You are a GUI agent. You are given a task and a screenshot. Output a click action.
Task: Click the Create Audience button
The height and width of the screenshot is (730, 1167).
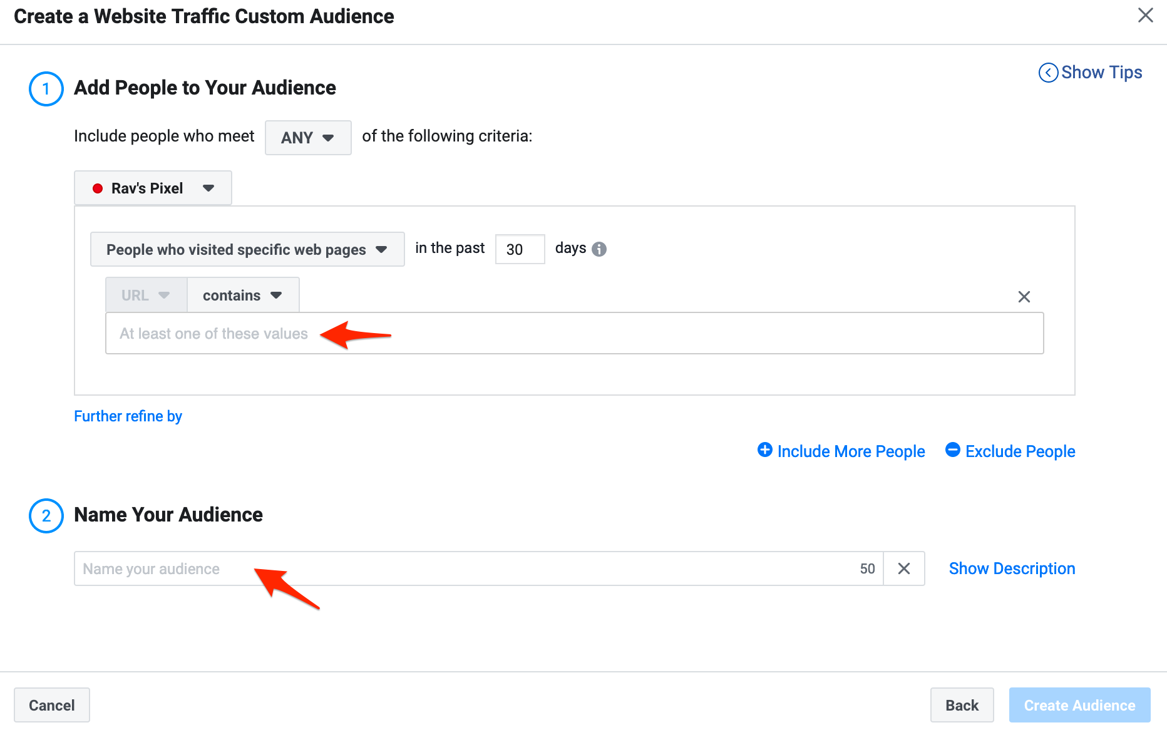pyautogui.click(x=1079, y=705)
